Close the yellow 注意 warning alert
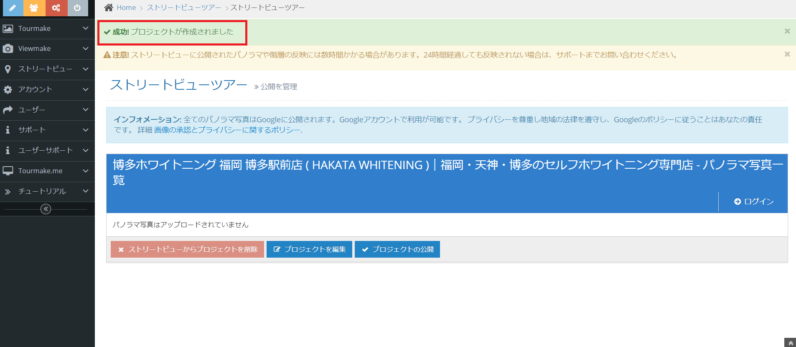The width and height of the screenshot is (796, 347). point(787,54)
